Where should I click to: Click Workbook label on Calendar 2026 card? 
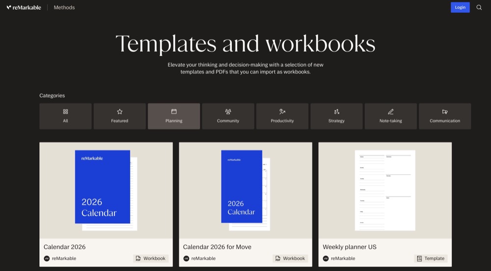tap(154, 259)
